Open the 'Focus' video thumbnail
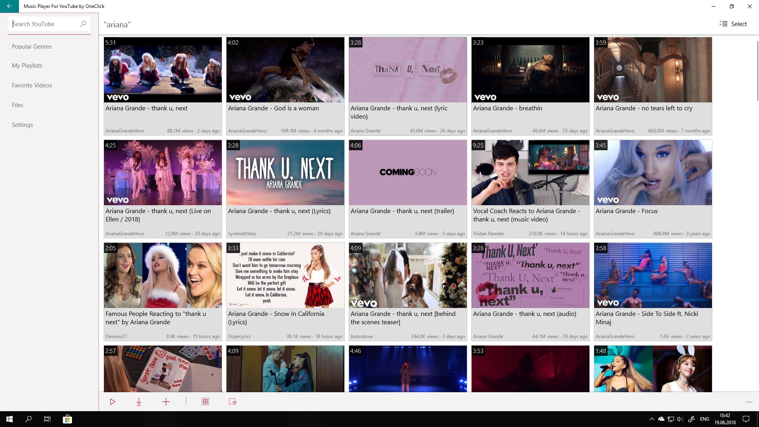 tap(653, 173)
